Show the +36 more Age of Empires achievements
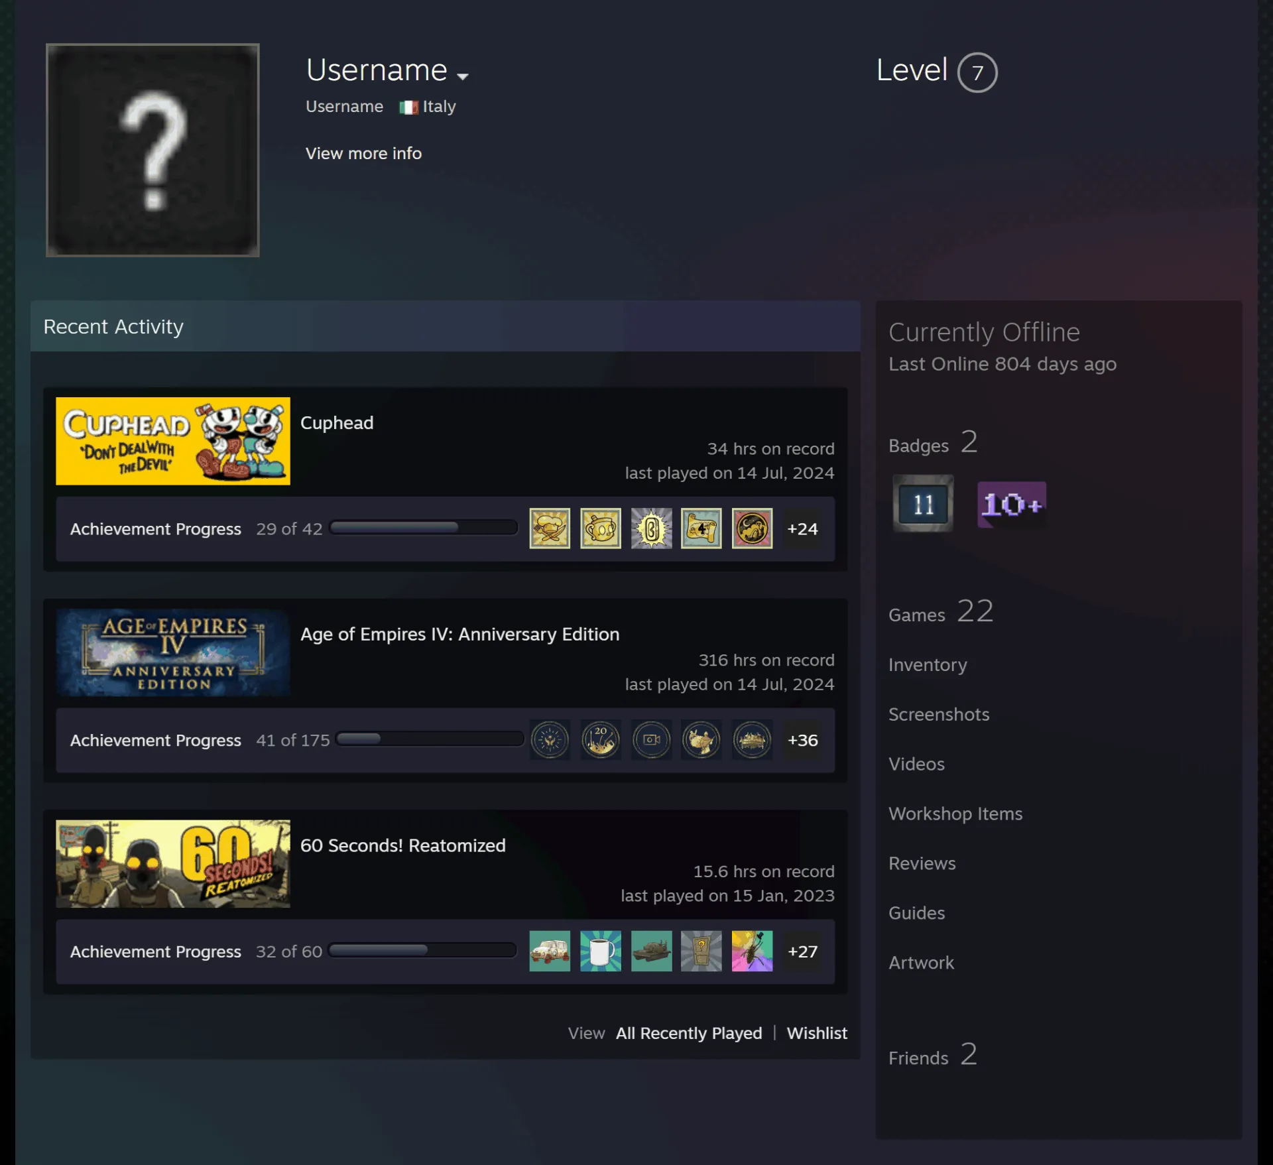This screenshot has height=1165, width=1273. click(x=802, y=739)
